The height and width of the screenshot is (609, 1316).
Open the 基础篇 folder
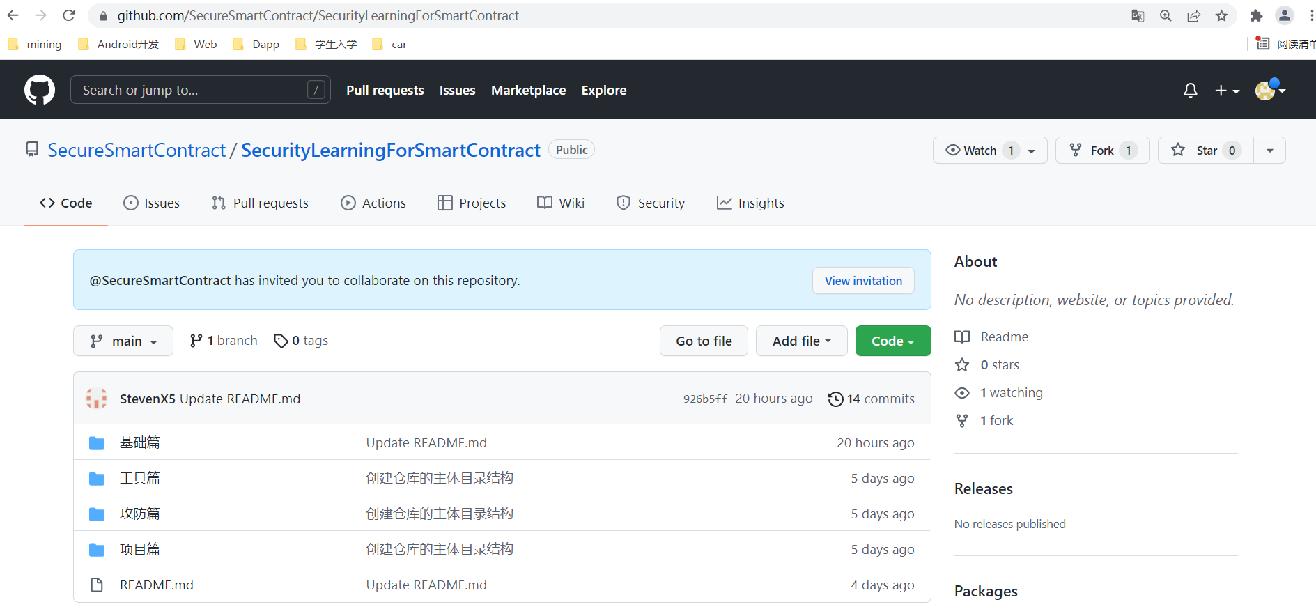139,442
